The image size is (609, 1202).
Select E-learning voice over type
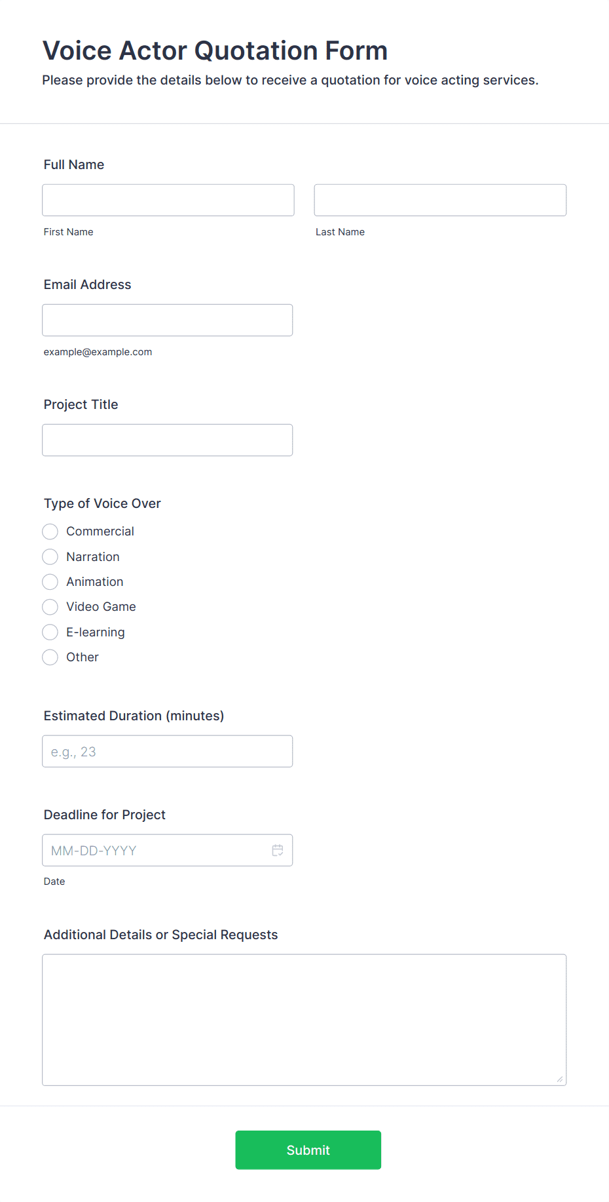point(50,632)
